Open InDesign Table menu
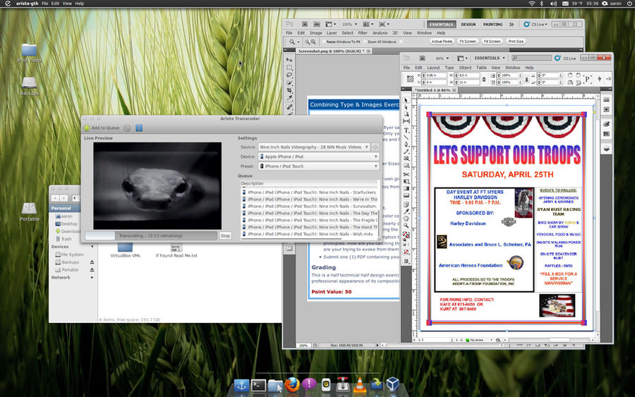The image size is (635, 397). click(x=481, y=68)
